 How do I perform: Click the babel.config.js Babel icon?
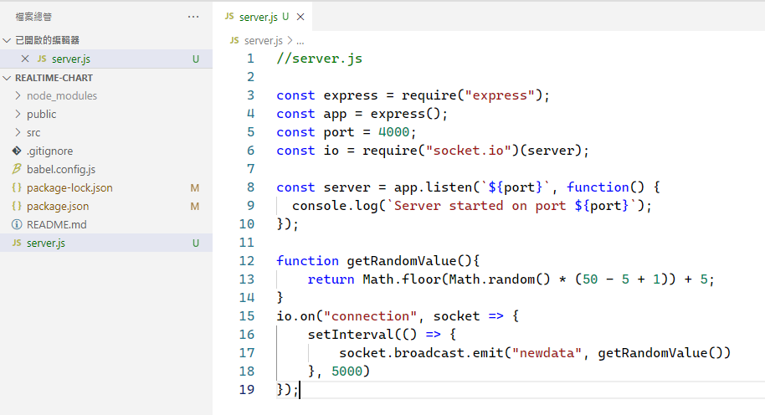pyautogui.click(x=17, y=170)
